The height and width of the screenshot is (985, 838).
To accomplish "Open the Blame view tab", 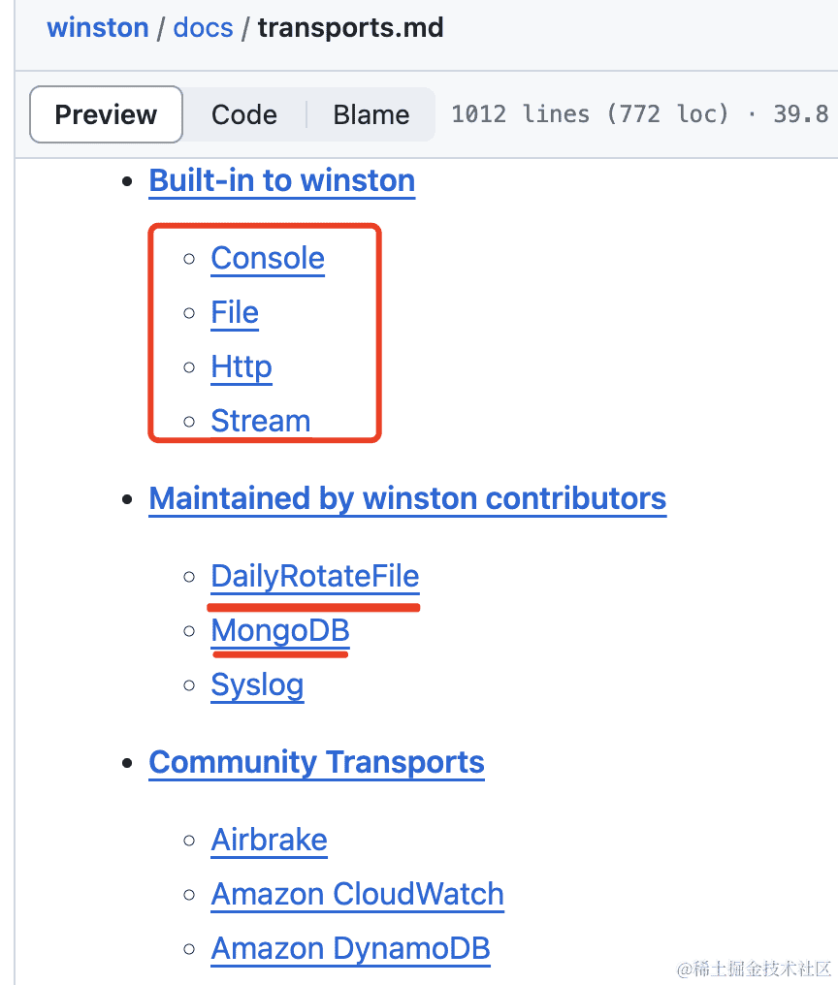I will tap(371, 114).
